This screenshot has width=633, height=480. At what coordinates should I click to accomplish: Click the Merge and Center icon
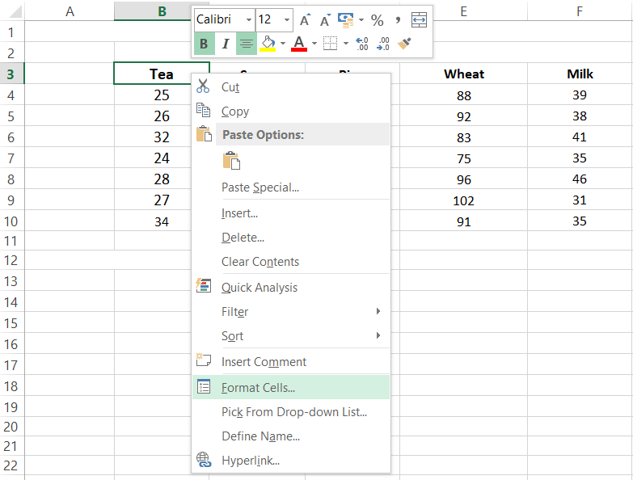tap(419, 19)
